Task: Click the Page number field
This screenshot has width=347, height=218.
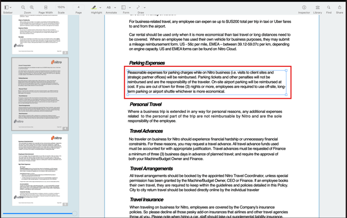Action: pyautogui.click(x=79, y=7)
